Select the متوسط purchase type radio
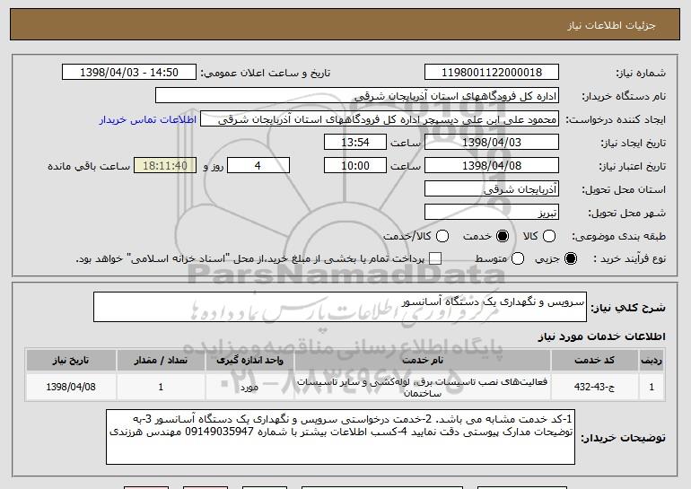Image resolution: width=691 pixels, height=489 pixels. [x=518, y=258]
